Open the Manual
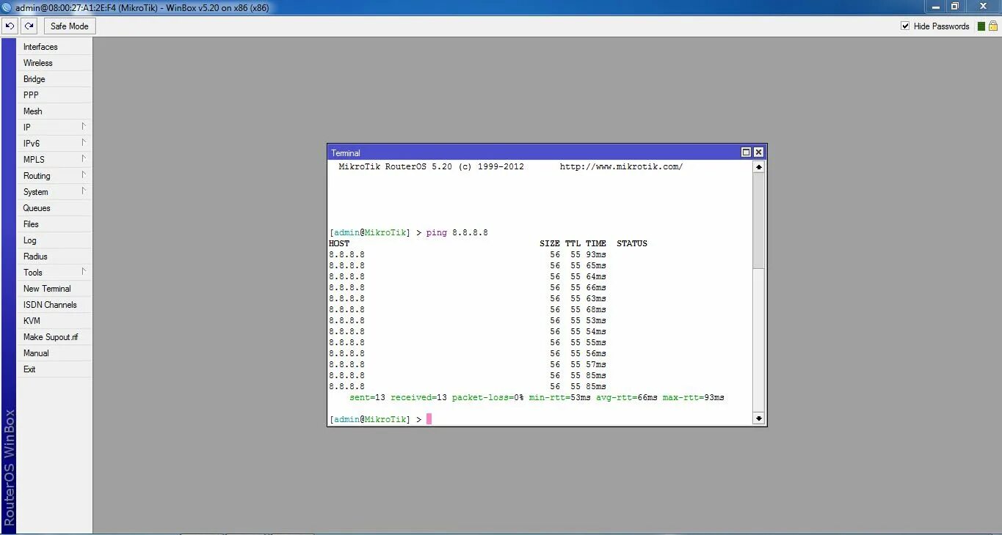The height and width of the screenshot is (535, 1002). pos(54,353)
